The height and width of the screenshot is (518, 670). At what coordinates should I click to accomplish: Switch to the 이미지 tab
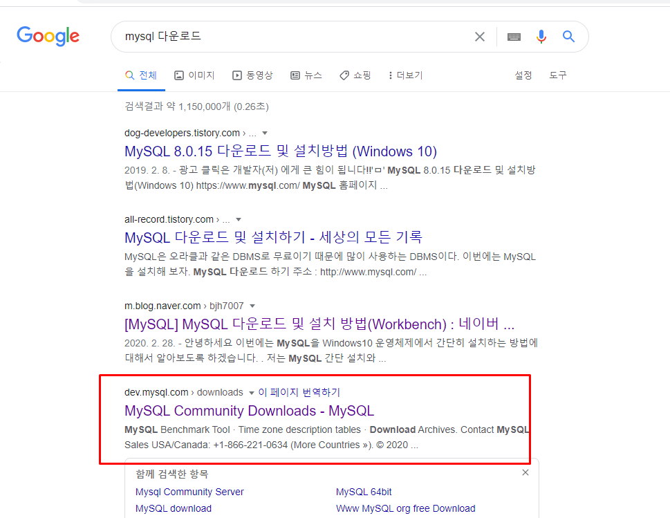(x=194, y=75)
